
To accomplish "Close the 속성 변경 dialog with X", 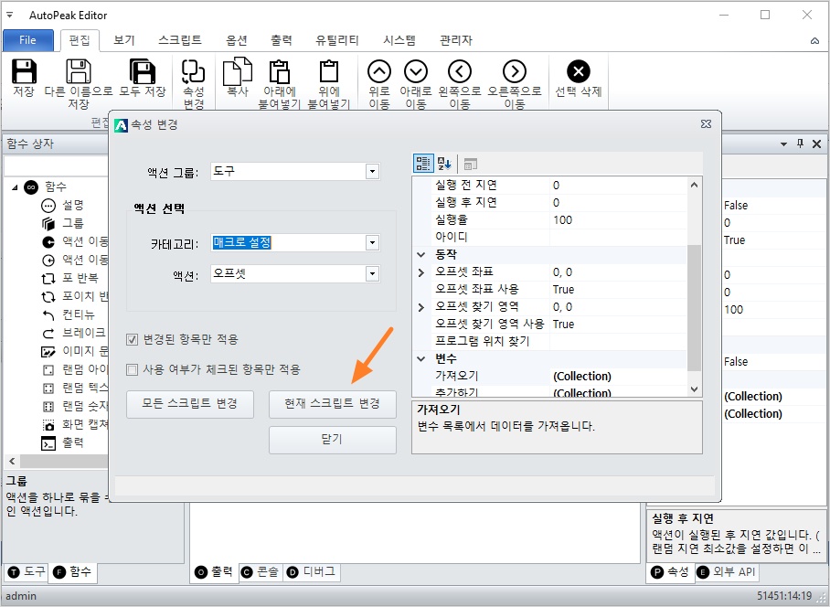I will [706, 123].
